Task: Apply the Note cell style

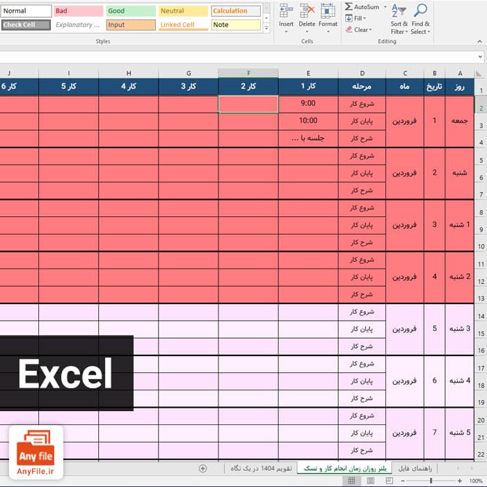Action: pos(236,25)
